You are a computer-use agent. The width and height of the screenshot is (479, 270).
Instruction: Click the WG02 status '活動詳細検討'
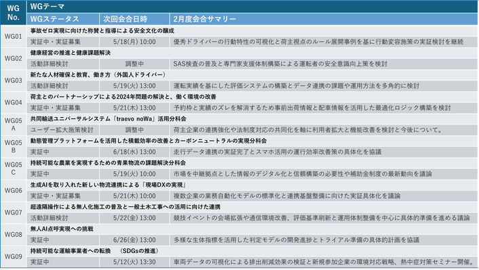(x=63, y=64)
